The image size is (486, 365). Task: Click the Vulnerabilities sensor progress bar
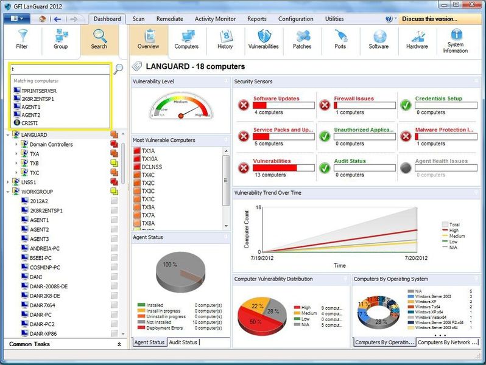pyautogui.click(x=284, y=168)
